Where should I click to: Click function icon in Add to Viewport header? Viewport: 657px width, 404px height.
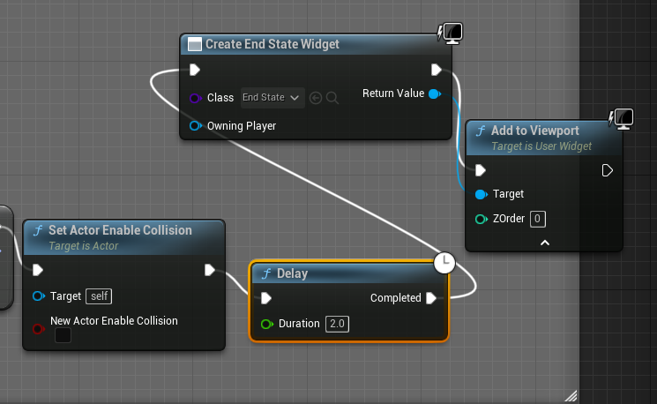pyautogui.click(x=481, y=131)
